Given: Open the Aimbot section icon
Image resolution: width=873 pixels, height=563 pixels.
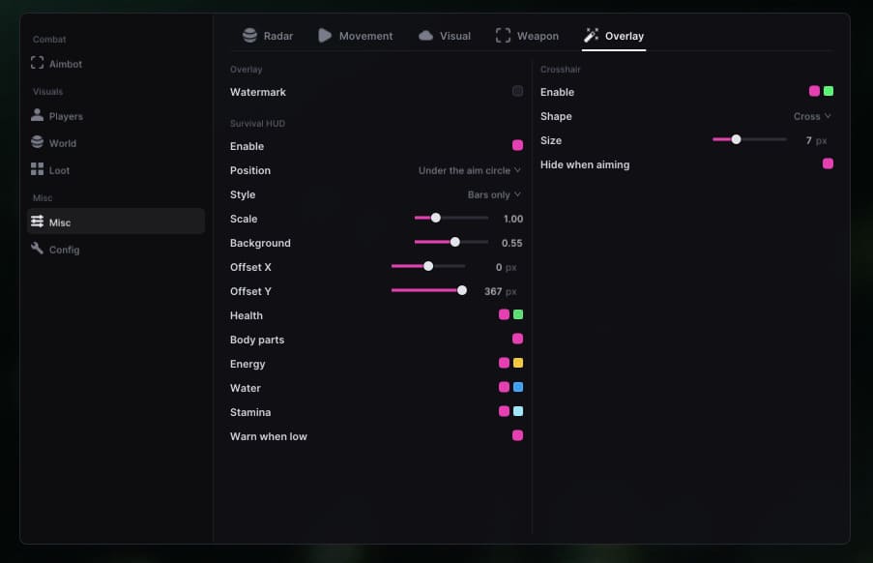Looking at the screenshot, I should [x=38, y=63].
